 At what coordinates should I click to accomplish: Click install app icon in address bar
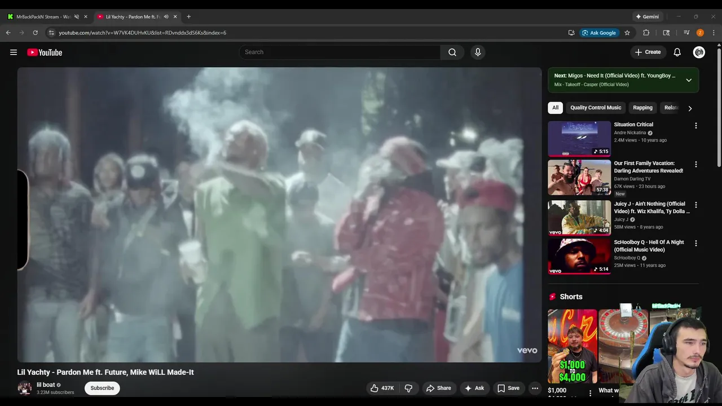point(571,33)
